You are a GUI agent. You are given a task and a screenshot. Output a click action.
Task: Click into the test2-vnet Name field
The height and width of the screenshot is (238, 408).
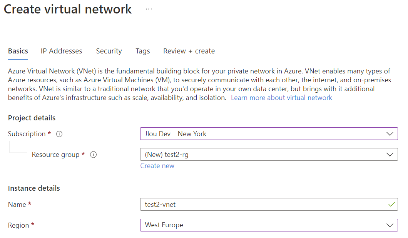269,204
